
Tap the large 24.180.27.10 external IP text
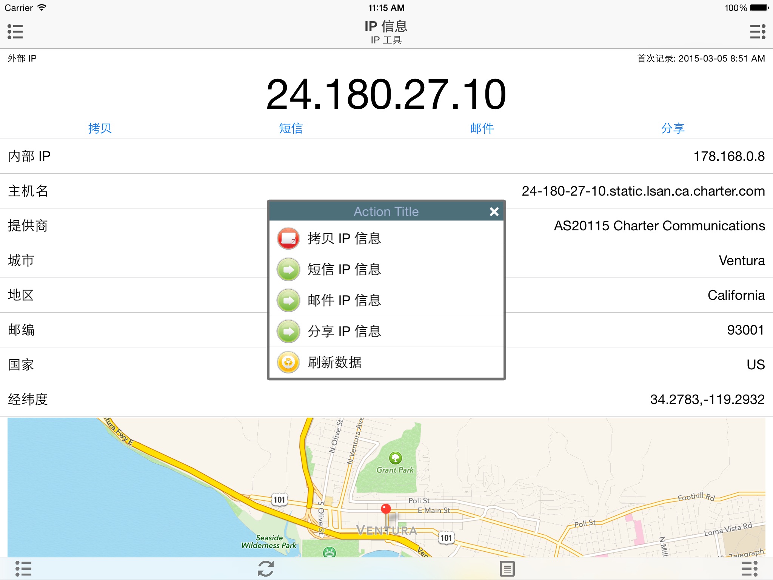pyautogui.click(x=386, y=94)
